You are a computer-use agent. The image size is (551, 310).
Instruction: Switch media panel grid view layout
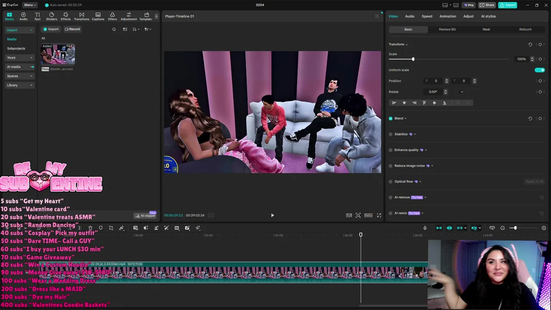point(125,29)
